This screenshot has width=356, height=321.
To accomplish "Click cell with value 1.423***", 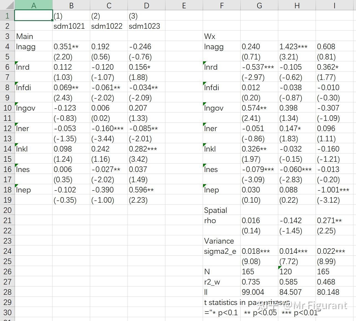I will point(297,46).
